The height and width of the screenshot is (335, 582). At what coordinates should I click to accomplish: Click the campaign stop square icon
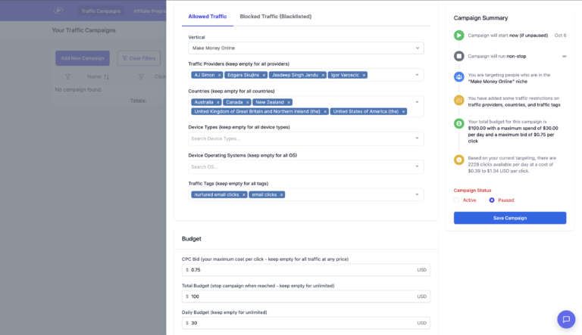click(458, 56)
